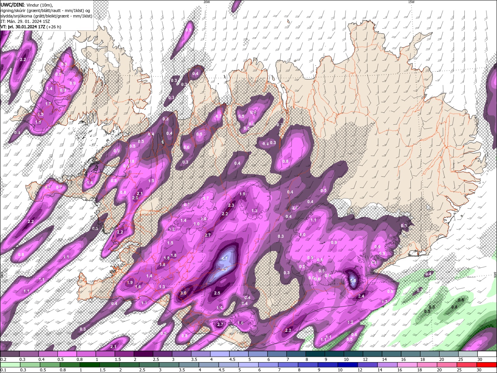The width and height of the screenshot is (497, 373).
Task: Select the 3 swatch in the lower legend row
Action: pos(169,365)
